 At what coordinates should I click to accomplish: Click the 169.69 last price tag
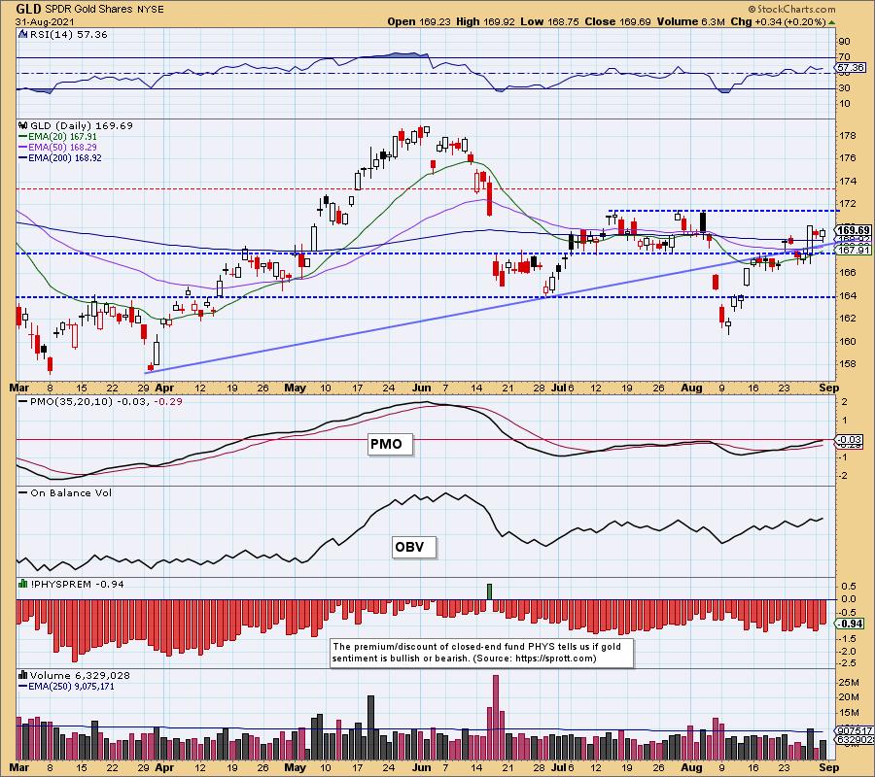(854, 230)
